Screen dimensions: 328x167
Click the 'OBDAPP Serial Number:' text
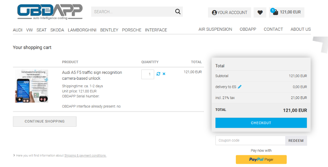(81, 96)
